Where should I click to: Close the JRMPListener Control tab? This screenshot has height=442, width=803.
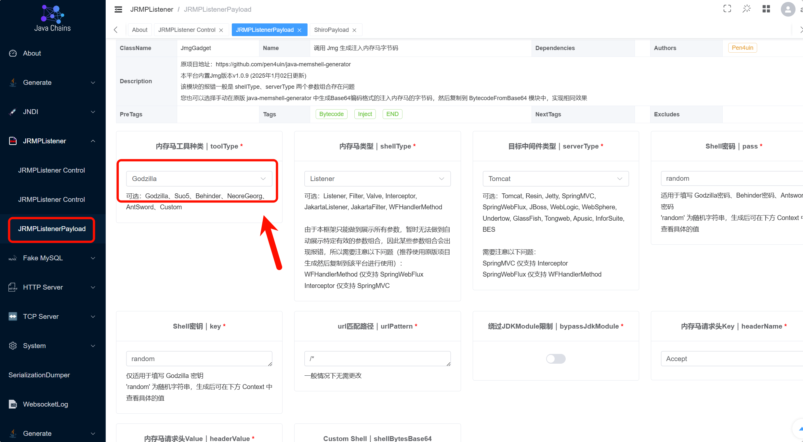221,30
